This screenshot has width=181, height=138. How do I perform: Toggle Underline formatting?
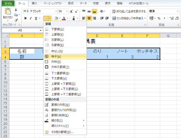point(36,18)
